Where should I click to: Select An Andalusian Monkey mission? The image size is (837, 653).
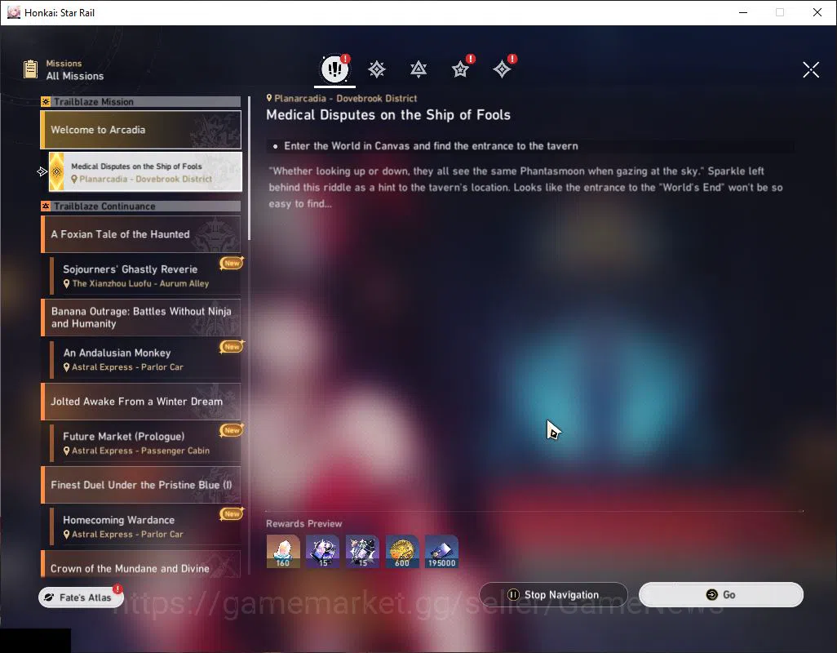145,359
